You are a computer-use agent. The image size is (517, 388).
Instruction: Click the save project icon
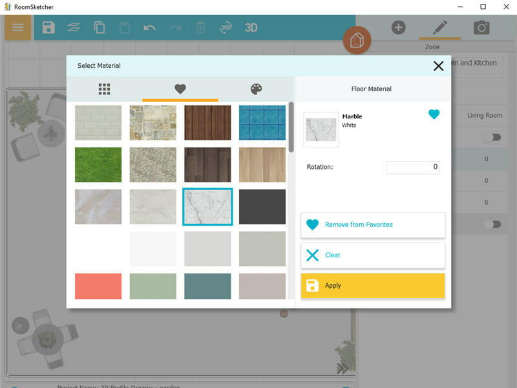coord(48,27)
